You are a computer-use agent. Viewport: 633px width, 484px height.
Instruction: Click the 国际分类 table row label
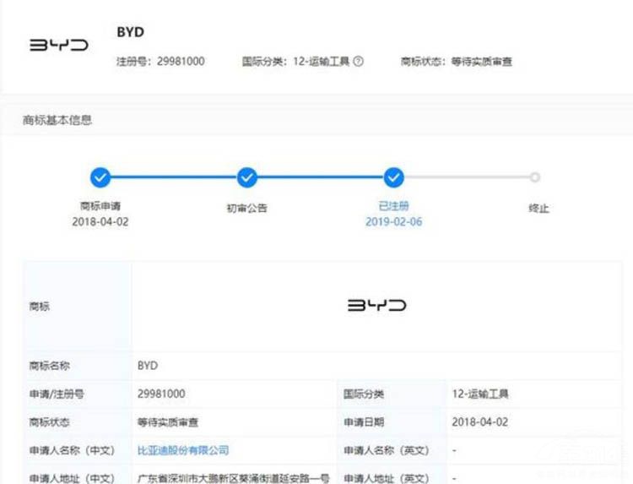pyautogui.click(x=364, y=394)
